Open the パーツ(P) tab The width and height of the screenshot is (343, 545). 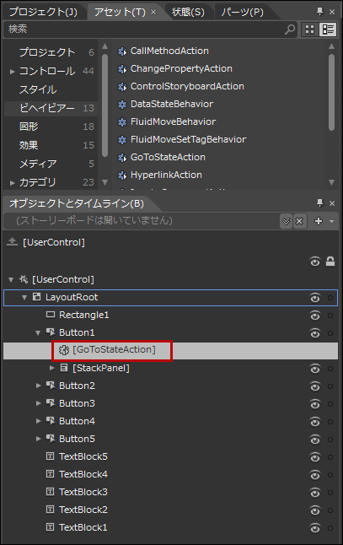tap(243, 12)
